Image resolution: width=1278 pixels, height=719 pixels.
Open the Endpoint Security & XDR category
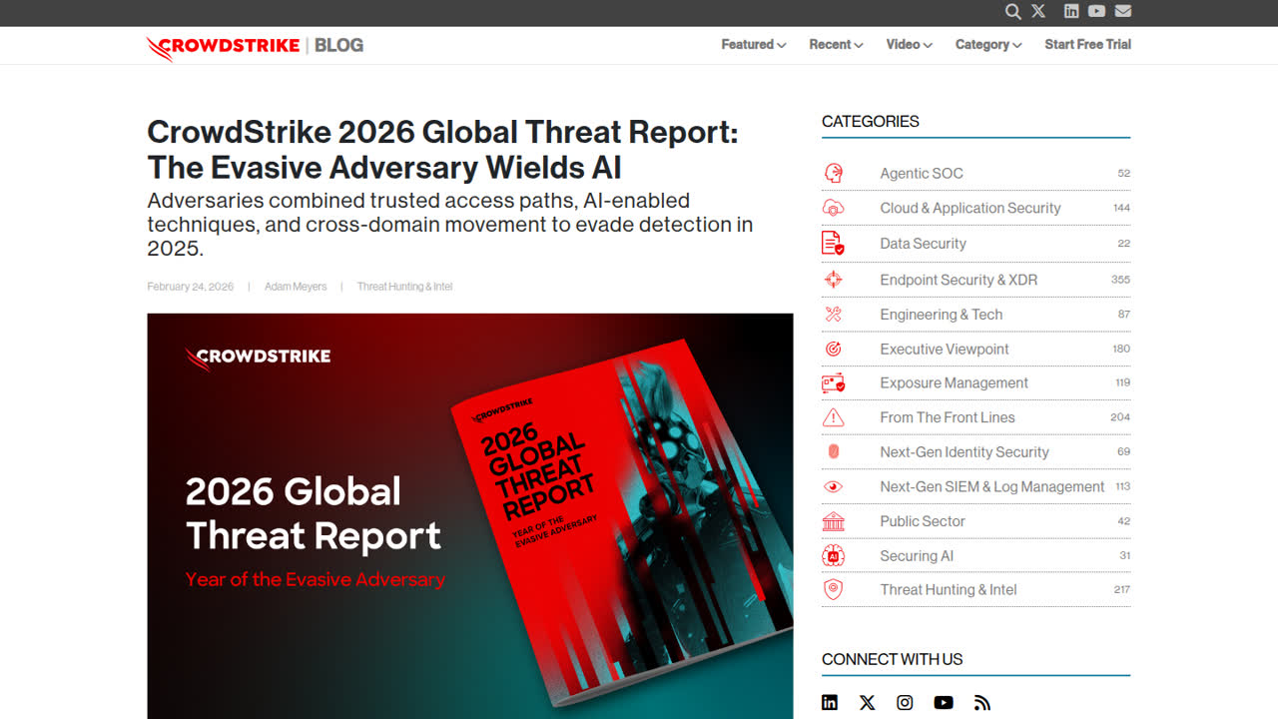point(958,280)
